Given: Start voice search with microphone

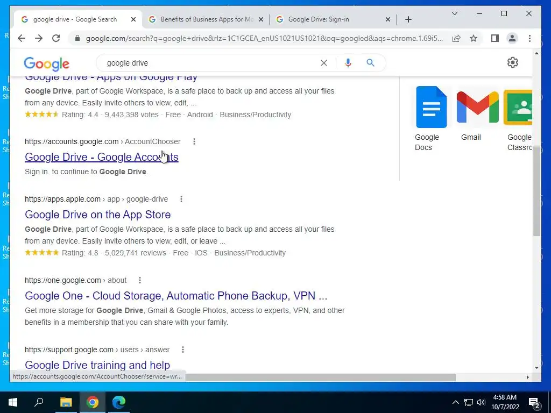Looking at the screenshot, I should coord(348,63).
